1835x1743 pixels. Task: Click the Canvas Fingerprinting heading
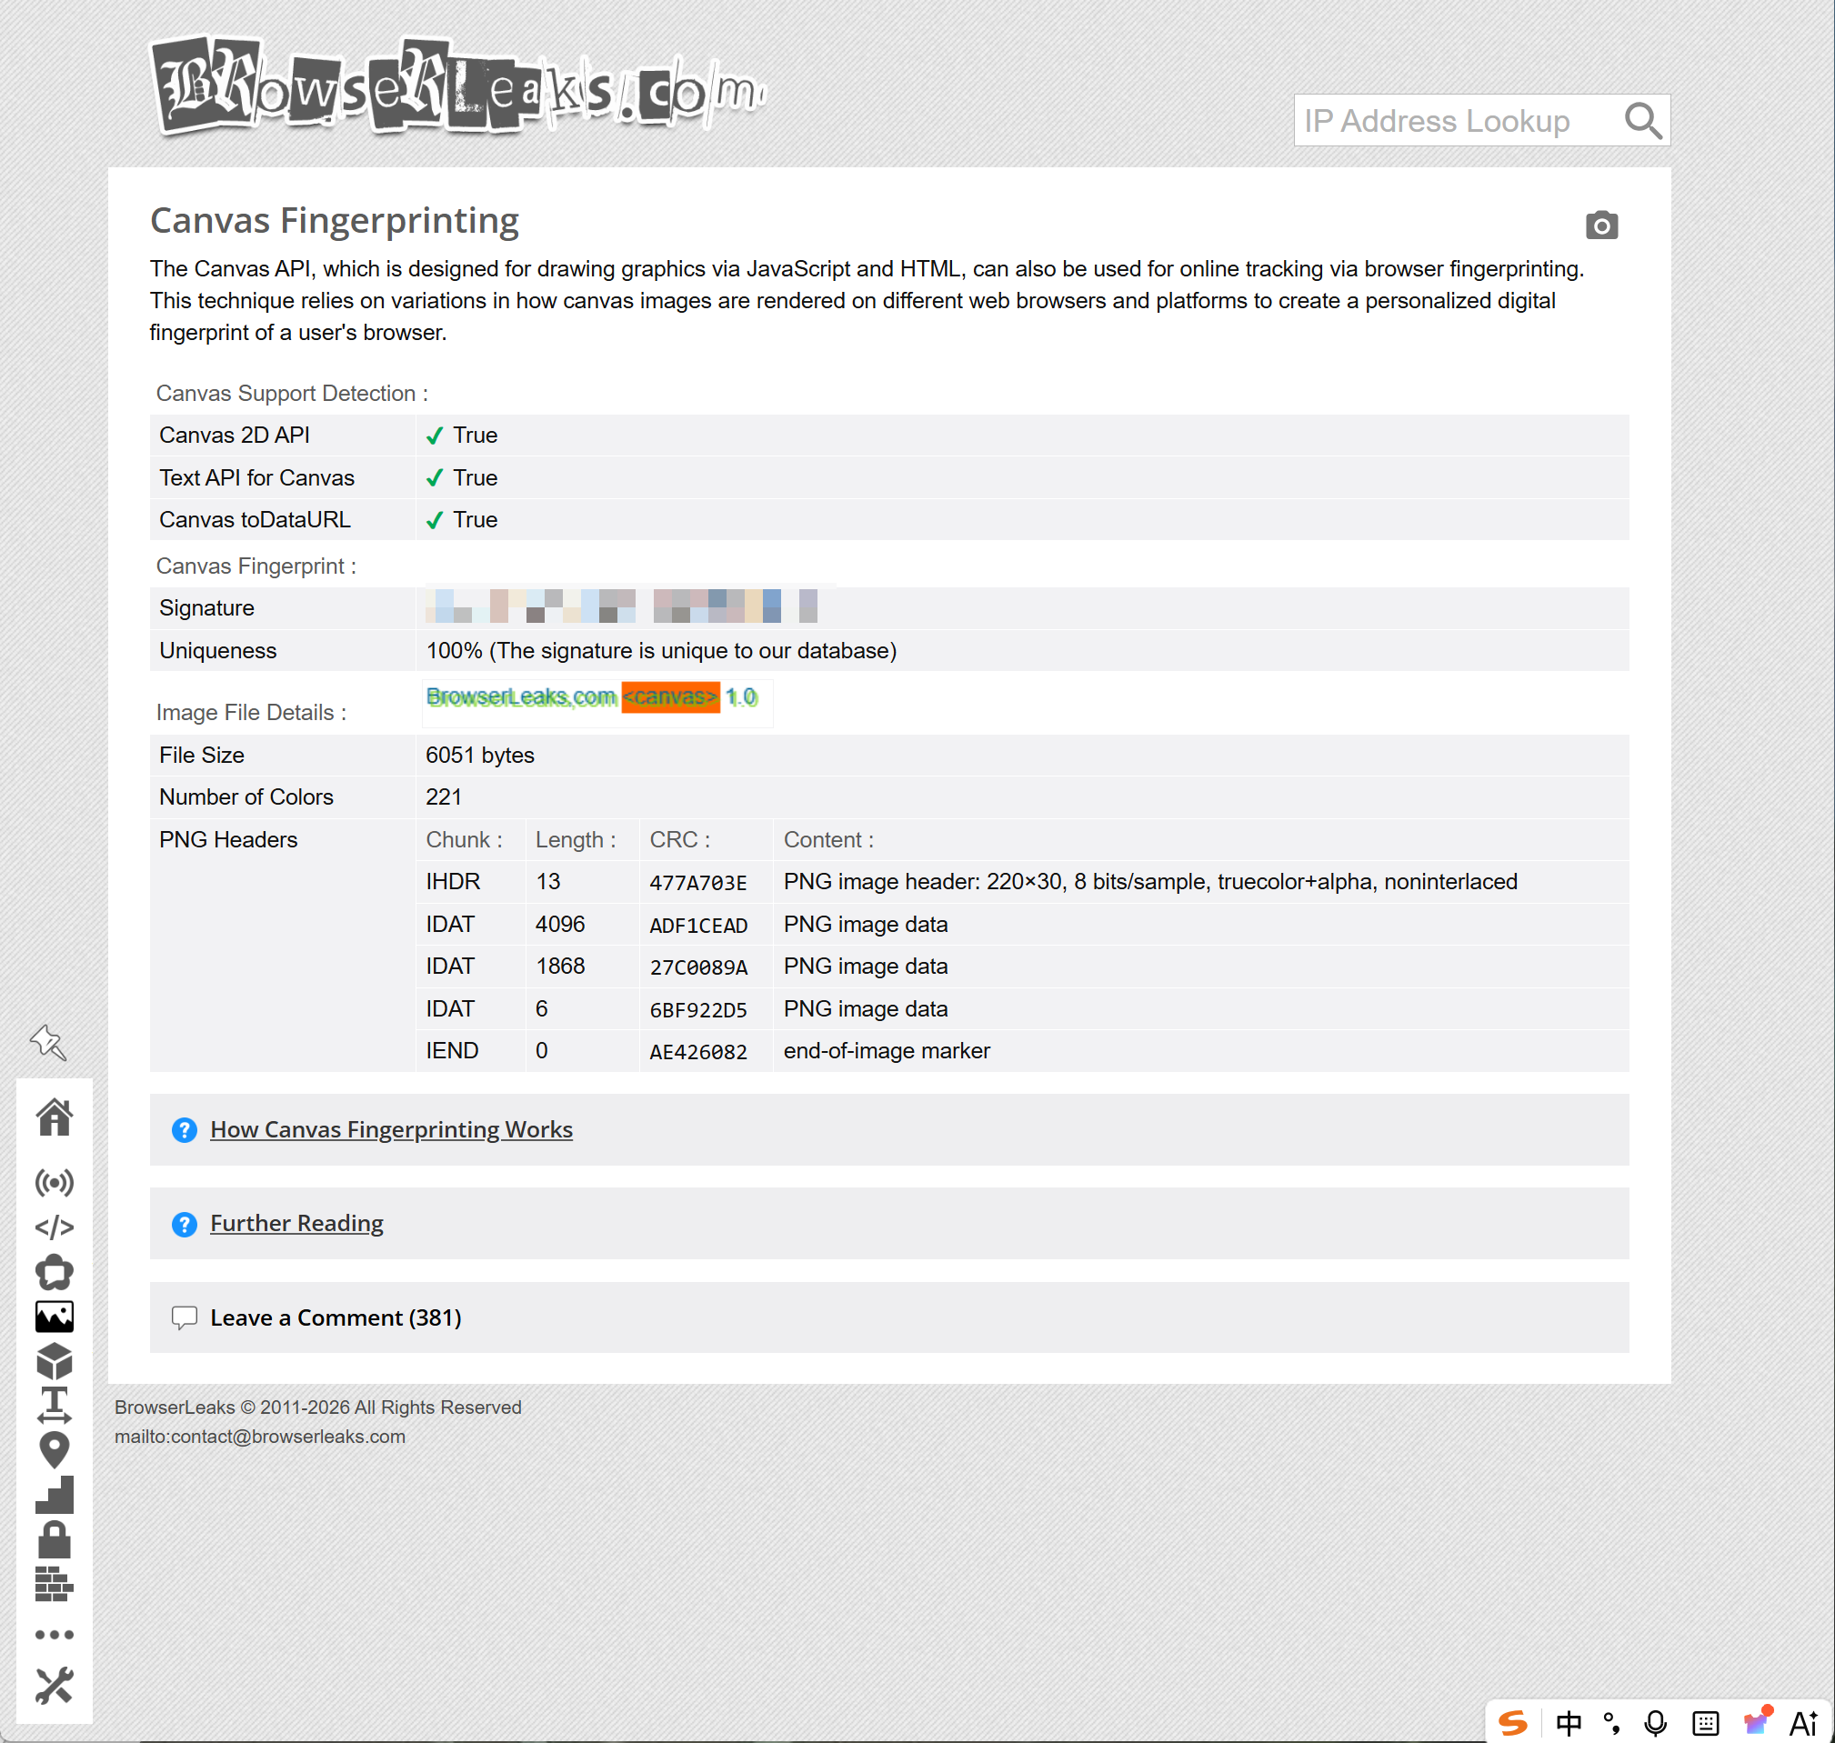click(335, 221)
